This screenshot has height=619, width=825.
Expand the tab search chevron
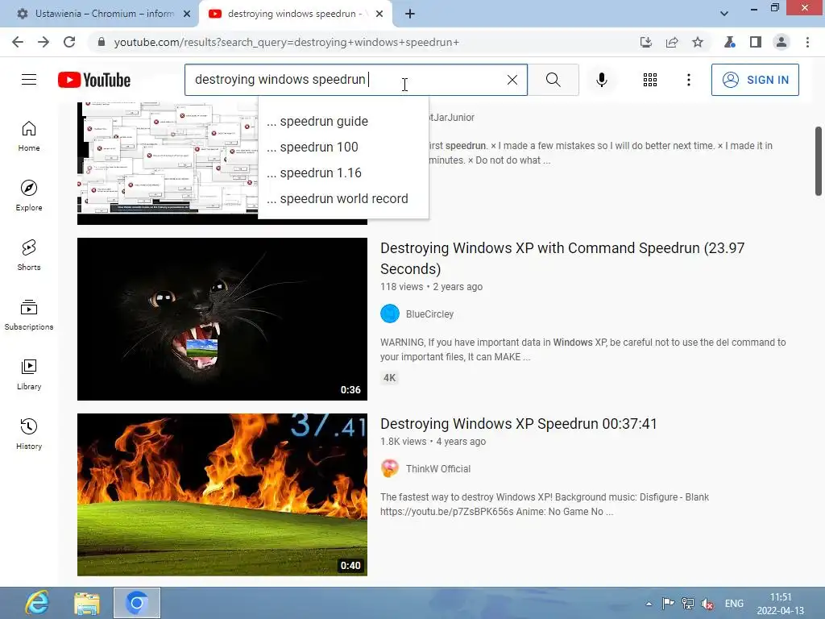tap(724, 14)
